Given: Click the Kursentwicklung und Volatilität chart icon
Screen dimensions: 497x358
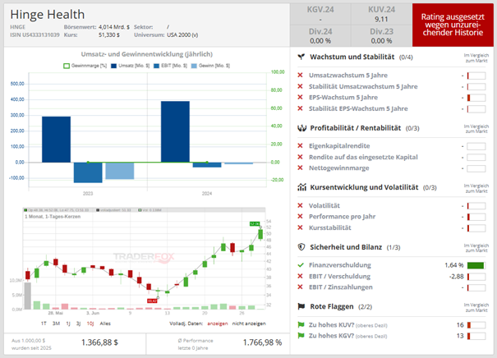Looking at the screenshot, I should [301, 187].
